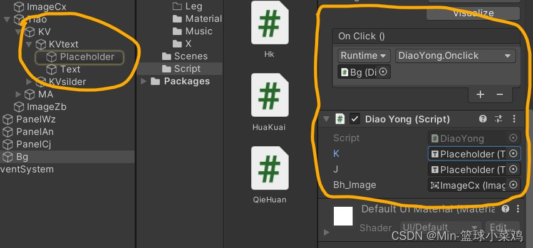Open the Runtime call state dropdown
The image size is (533, 248).
364,56
